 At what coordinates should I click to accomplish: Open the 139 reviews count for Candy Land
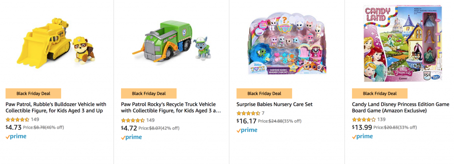coord(382,119)
